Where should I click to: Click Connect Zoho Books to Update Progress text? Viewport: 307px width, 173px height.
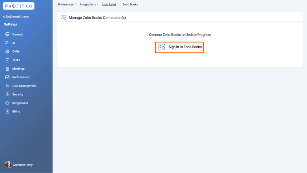(x=180, y=35)
